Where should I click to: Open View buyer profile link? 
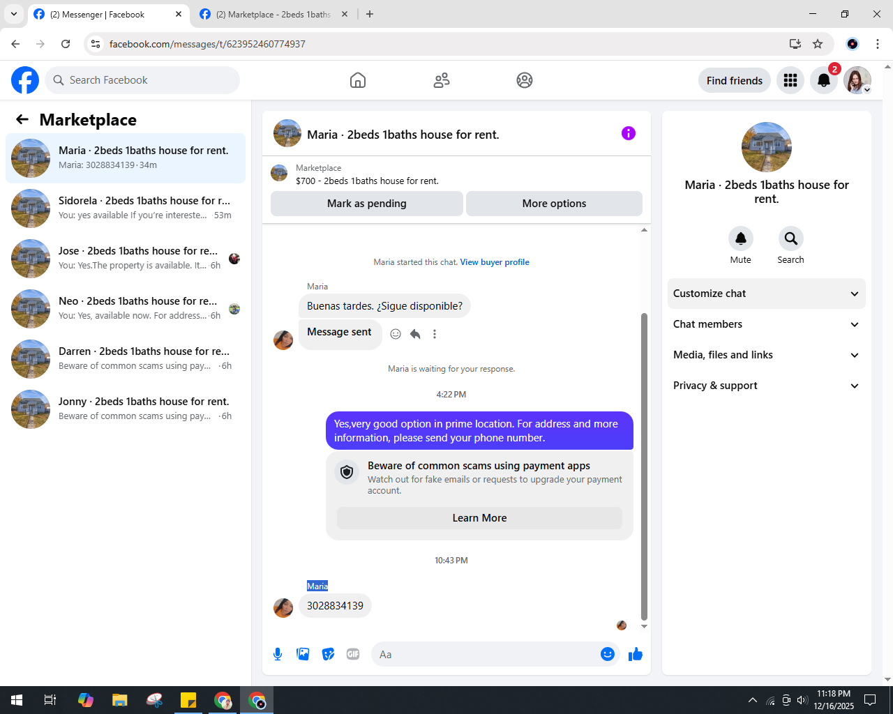click(495, 262)
